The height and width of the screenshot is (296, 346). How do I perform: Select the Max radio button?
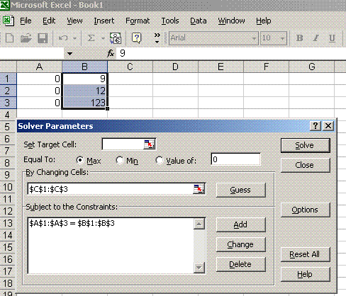pos(80,160)
